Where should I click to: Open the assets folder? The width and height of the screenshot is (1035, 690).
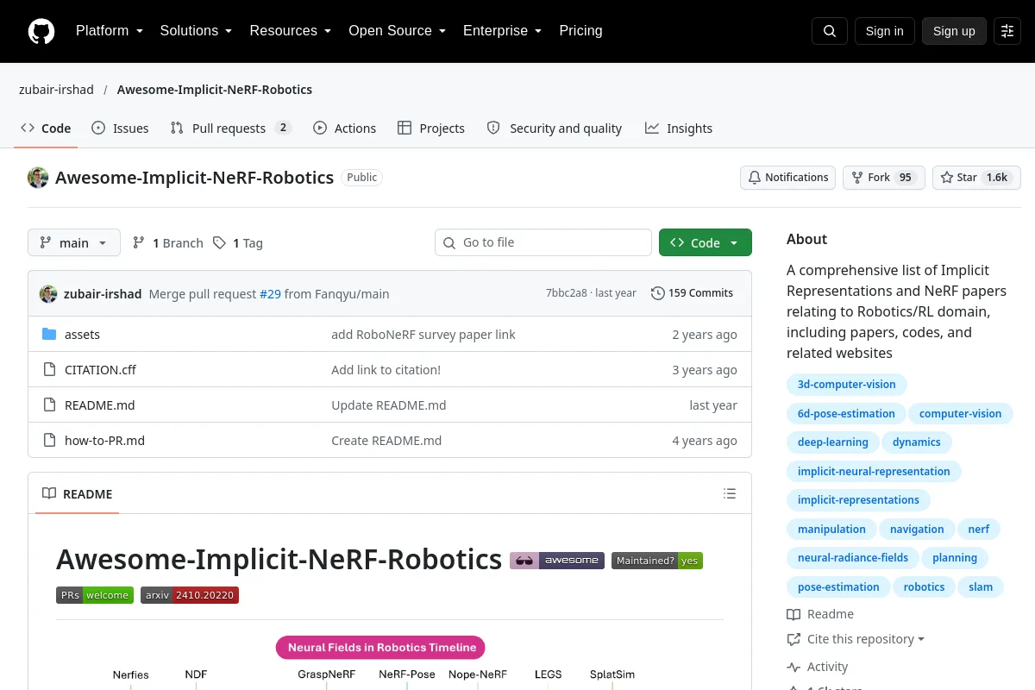82,335
